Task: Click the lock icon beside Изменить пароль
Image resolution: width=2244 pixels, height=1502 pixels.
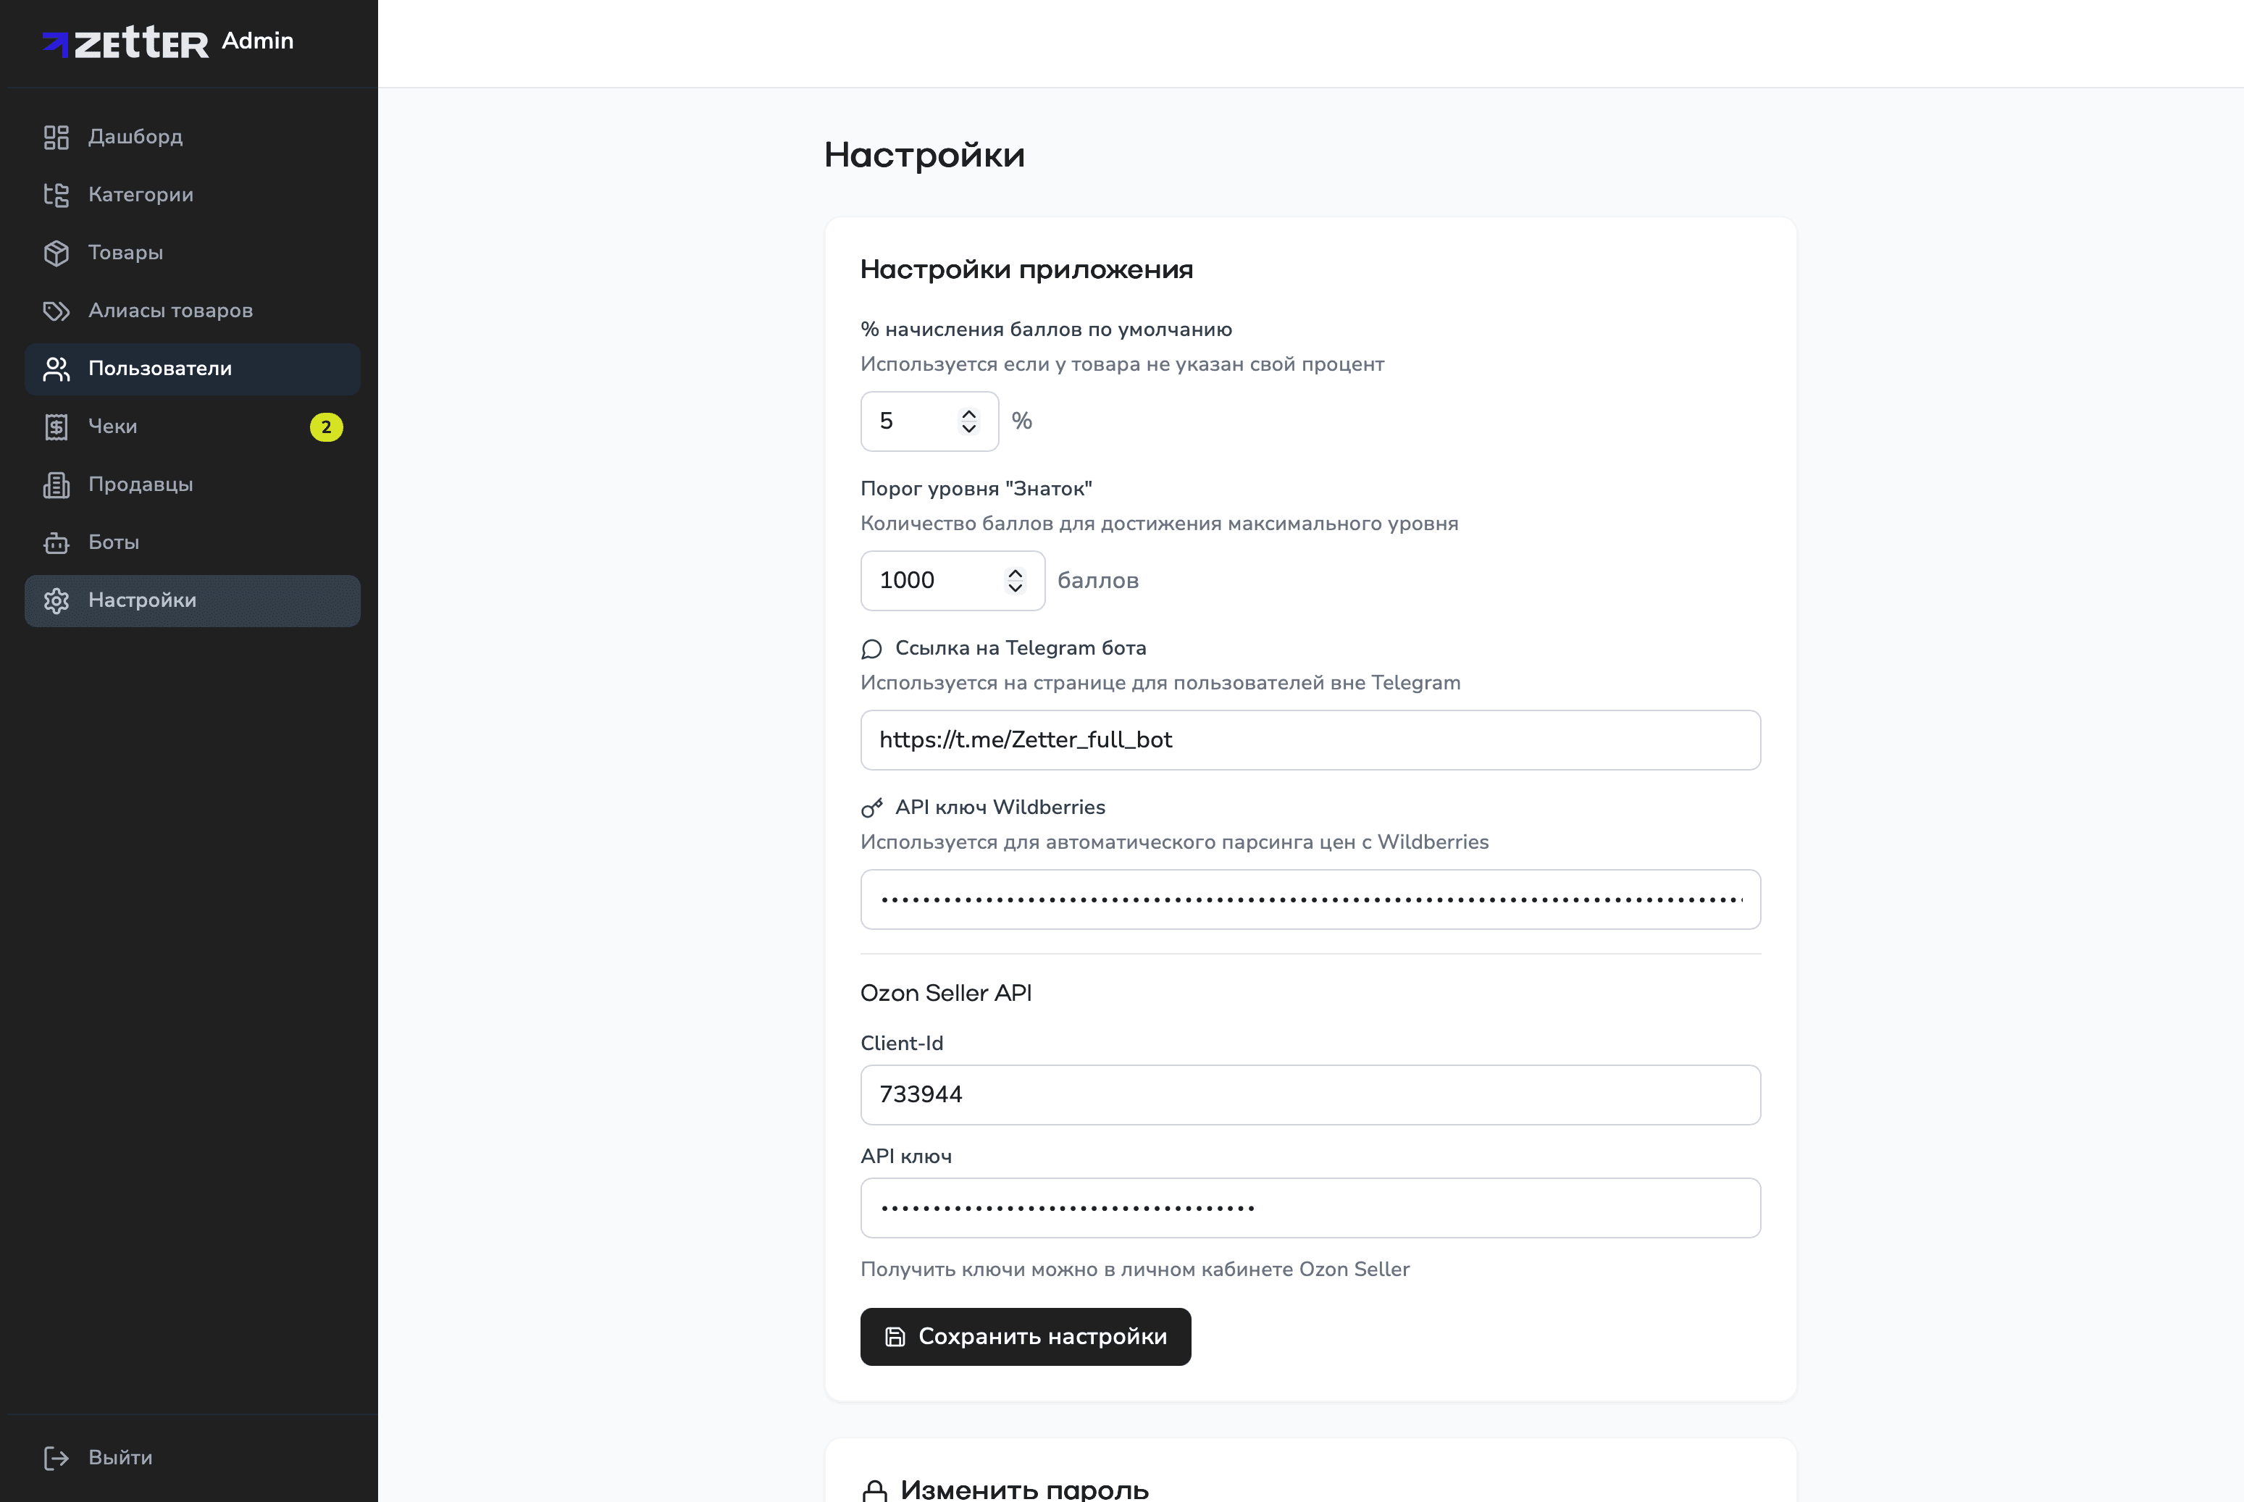Action: (875, 1490)
